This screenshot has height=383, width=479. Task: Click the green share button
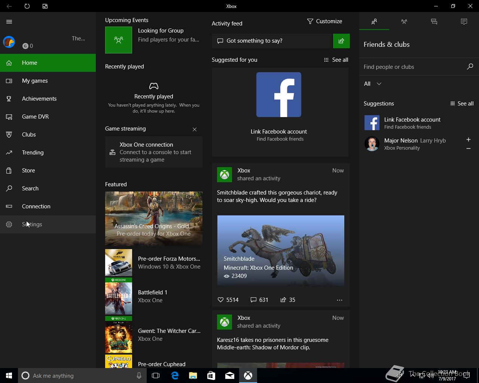tap(341, 41)
